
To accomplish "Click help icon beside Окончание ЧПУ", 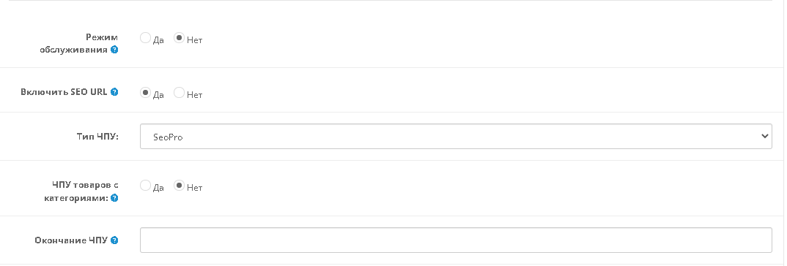I will pyautogui.click(x=114, y=240).
